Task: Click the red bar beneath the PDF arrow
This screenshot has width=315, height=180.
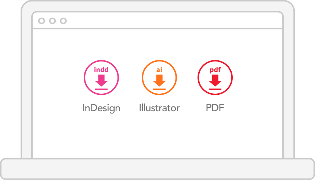Action: (215, 89)
